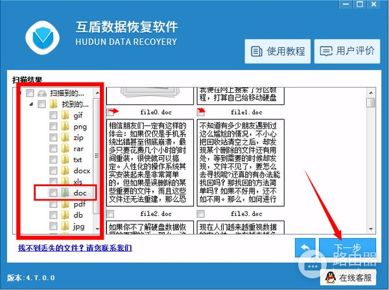
Task: Click the txt folder icon
Action: pyautogui.click(x=65, y=159)
